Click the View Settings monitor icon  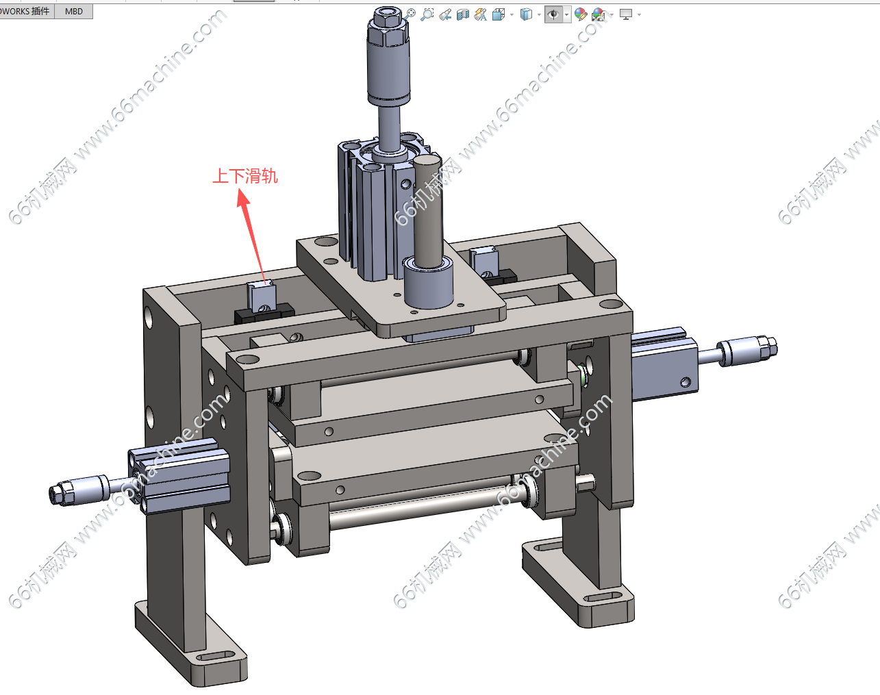[626, 14]
